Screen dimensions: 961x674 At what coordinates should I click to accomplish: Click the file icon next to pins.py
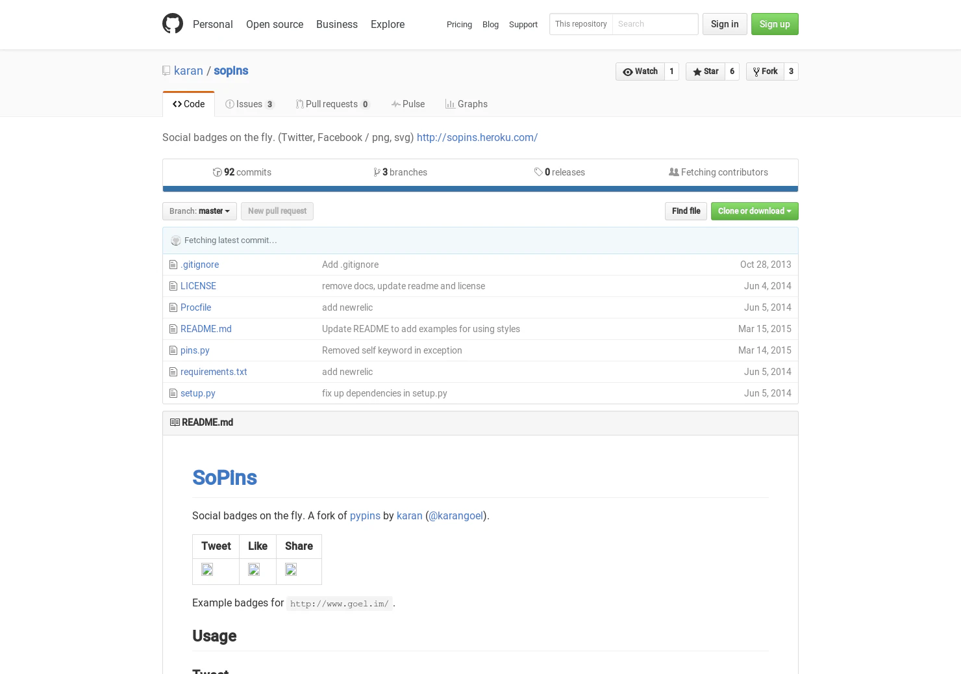[x=173, y=350]
